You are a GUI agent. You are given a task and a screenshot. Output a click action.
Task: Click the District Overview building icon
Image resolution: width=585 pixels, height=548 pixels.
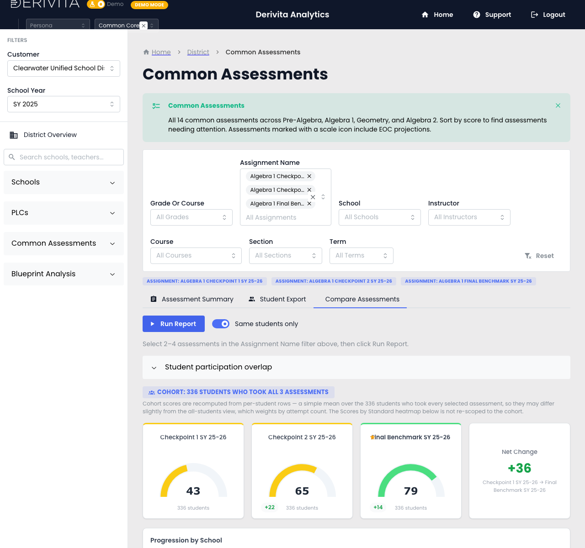pos(14,135)
